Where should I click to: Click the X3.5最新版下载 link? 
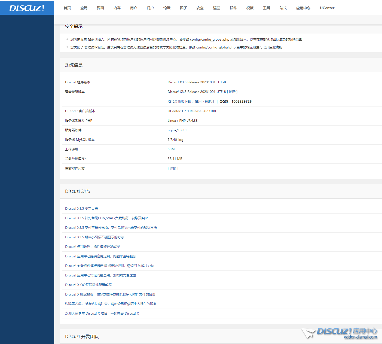click(179, 102)
